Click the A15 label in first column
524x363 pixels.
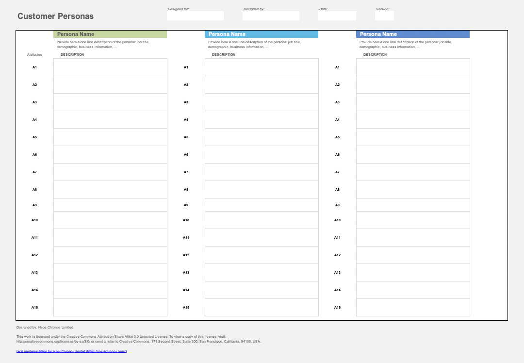tap(34, 307)
